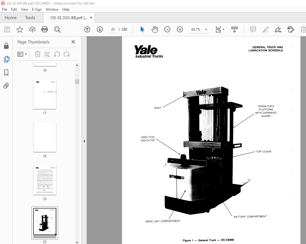Click the fit page scrolling icon
Screen dimensions: 306x244
(x=218, y=29)
